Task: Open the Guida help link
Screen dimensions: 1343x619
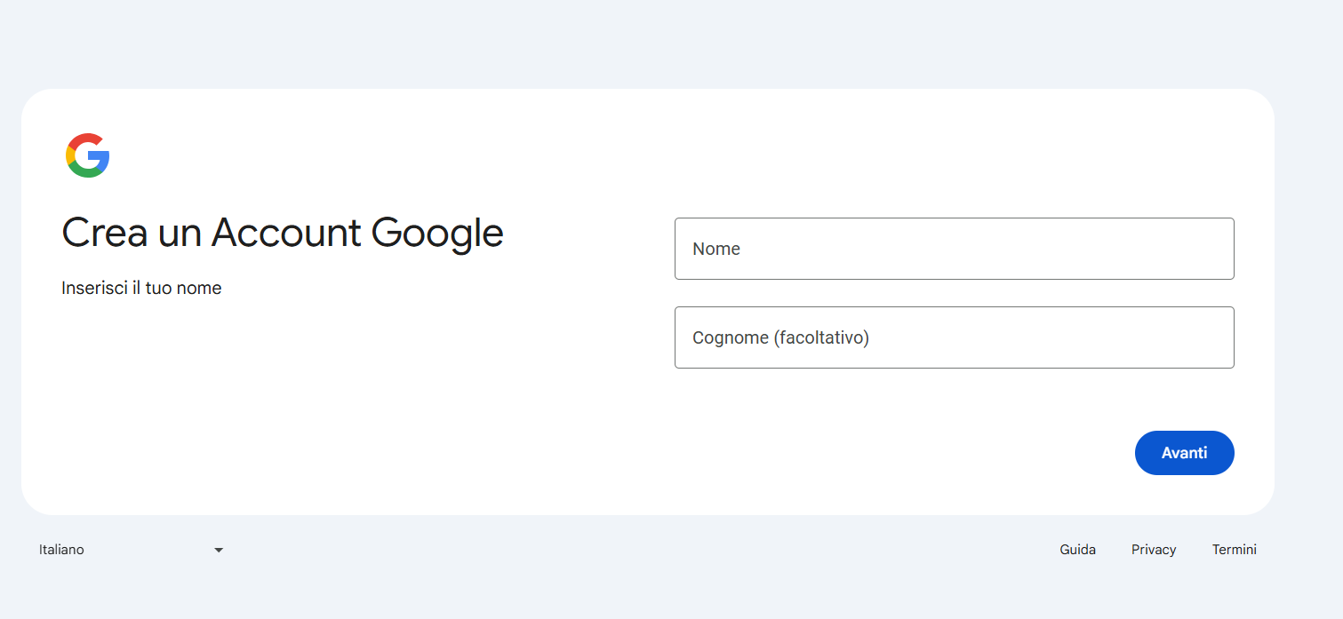Action: point(1077,550)
